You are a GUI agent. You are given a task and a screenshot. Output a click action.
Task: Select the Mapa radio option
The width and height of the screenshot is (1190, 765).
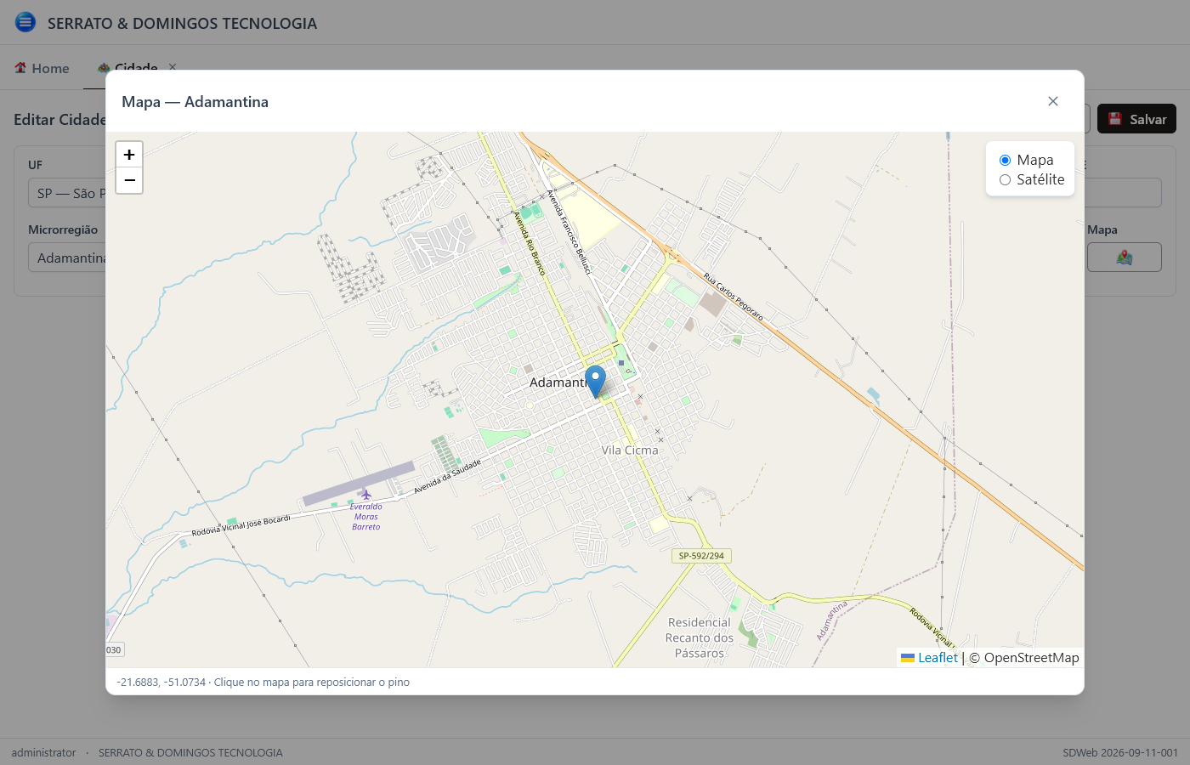[1005, 160]
